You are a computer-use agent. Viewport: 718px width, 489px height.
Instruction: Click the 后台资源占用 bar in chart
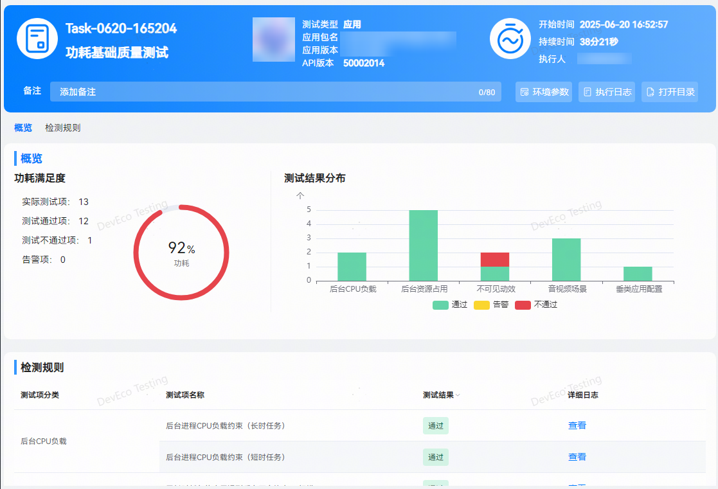point(424,245)
